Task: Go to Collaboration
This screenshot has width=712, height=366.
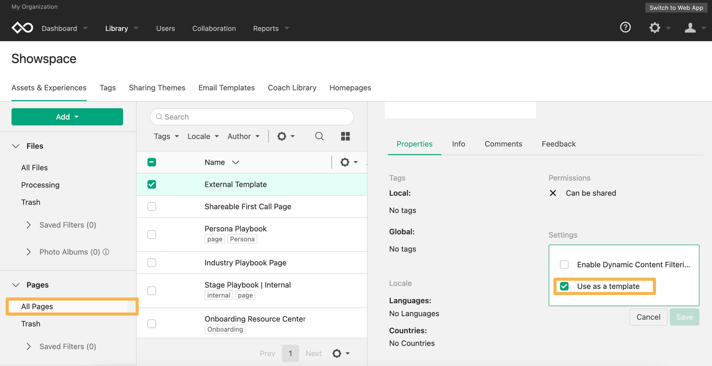Action: (214, 28)
